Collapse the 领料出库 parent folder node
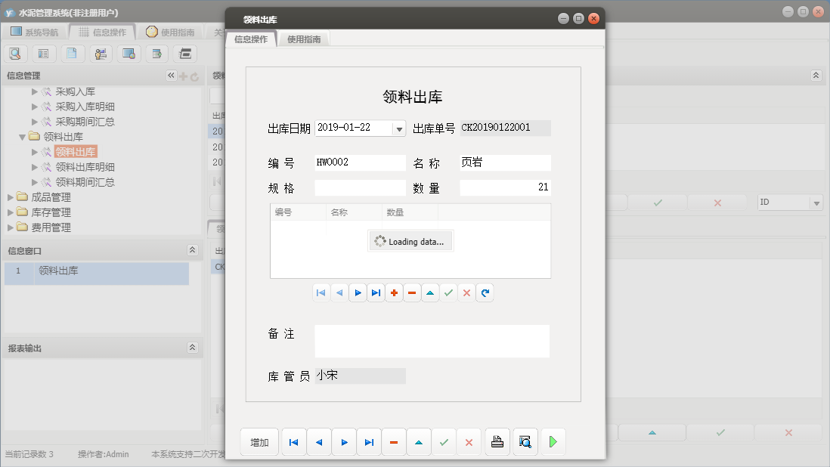Screen dimensions: 830x467 pyautogui.click(x=23, y=137)
